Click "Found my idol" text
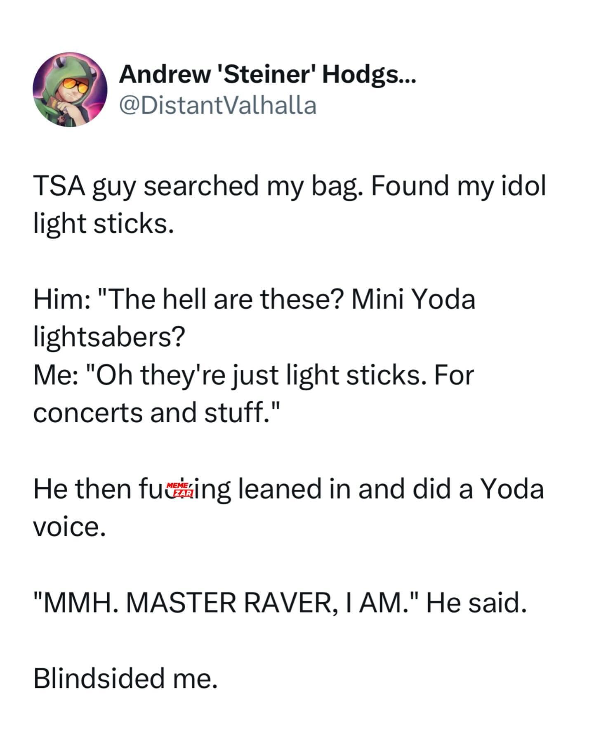Viewport: 594px width, 743px height. 458,186
